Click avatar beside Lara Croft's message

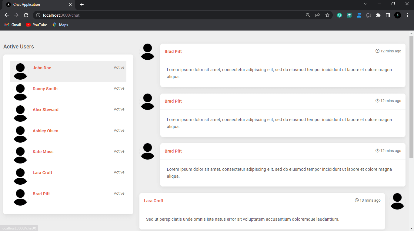(x=397, y=201)
